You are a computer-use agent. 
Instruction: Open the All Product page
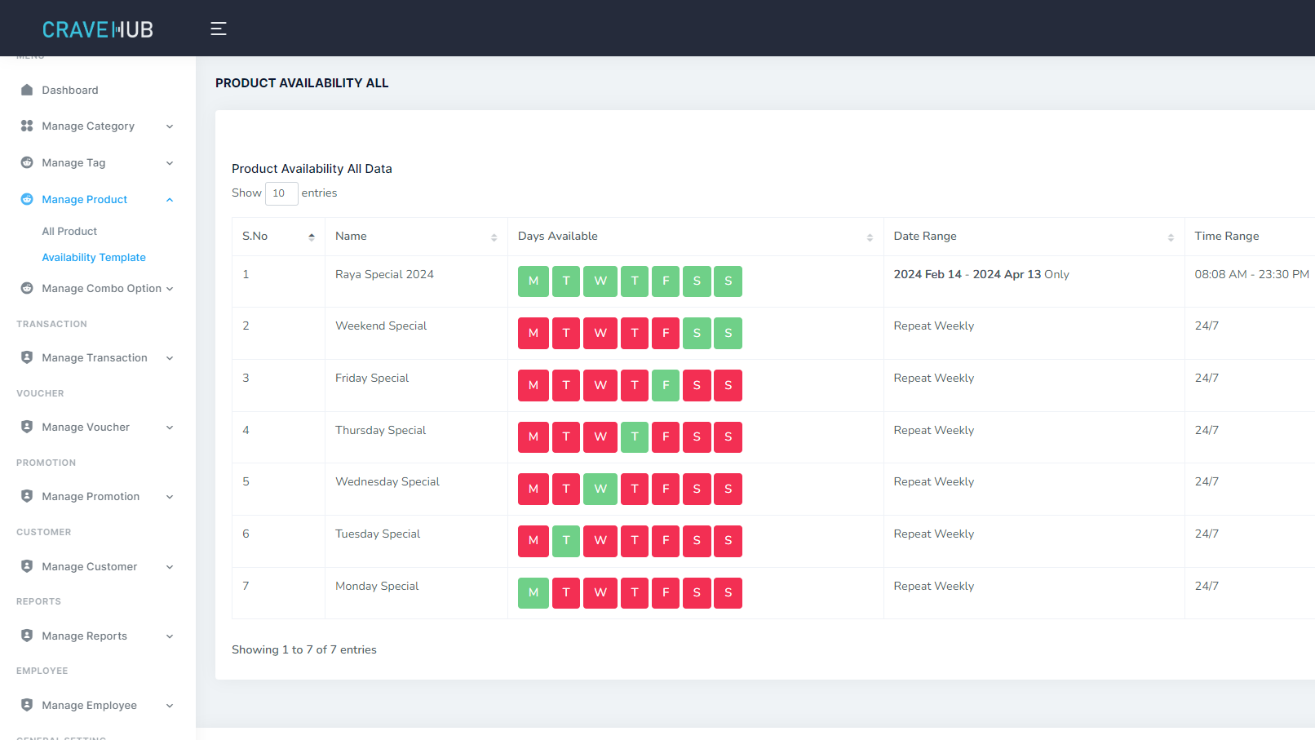[x=69, y=231]
